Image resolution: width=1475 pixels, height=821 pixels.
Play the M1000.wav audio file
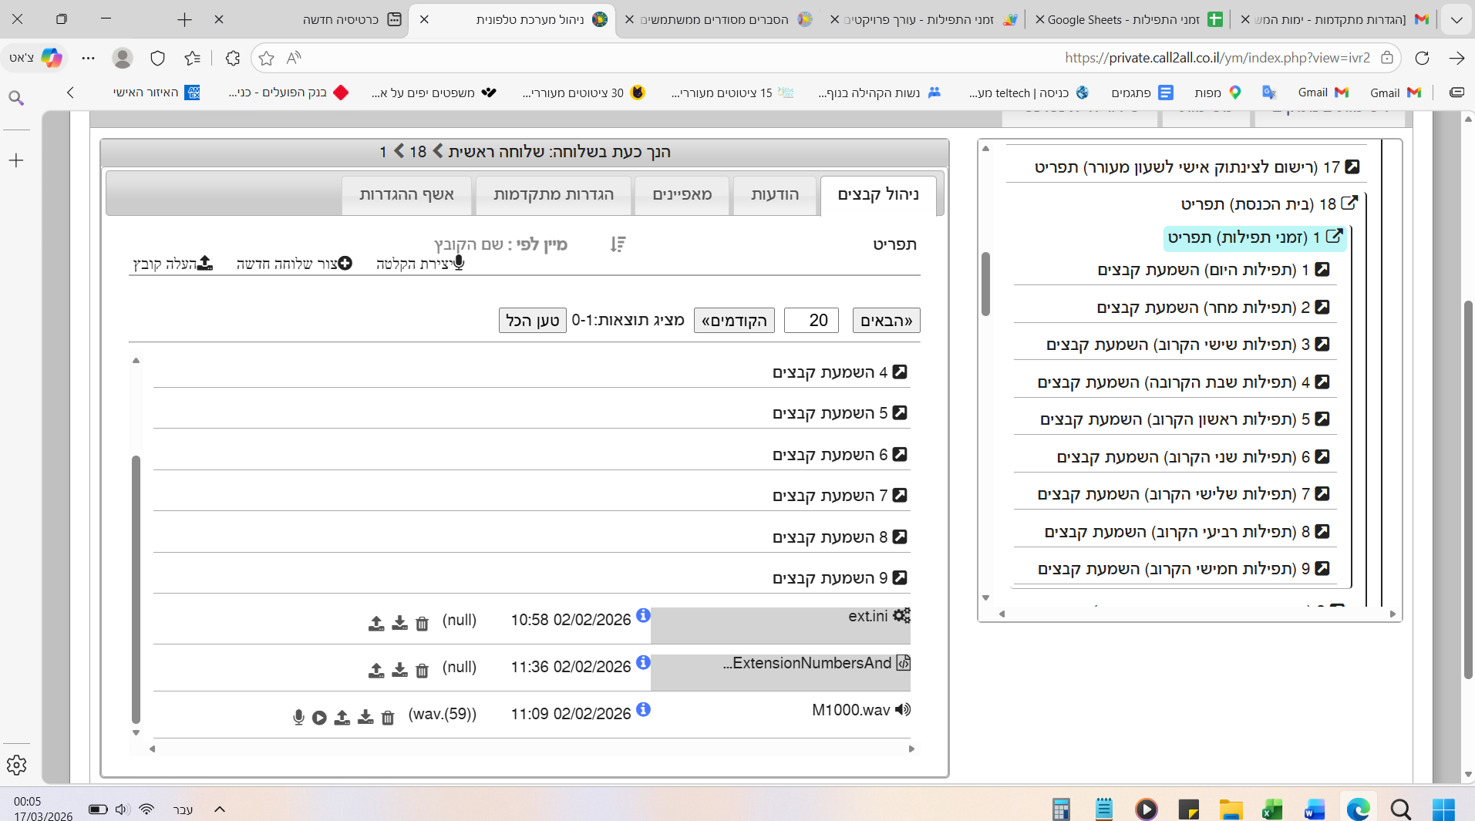pyautogui.click(x=319, y=718)
